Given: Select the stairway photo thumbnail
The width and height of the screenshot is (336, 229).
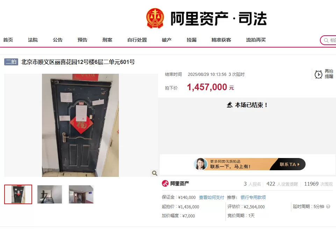Looking at the screenshot, I should [50, 194].
